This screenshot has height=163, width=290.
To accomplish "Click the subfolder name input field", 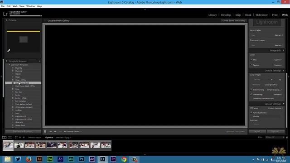I will coord(266,116).
